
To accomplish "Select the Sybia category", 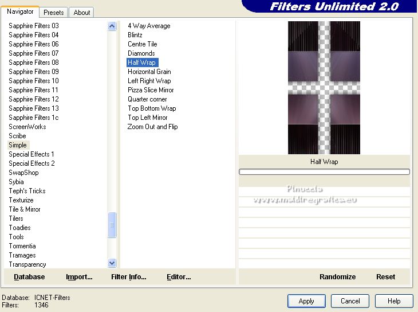I will (16, 182).
